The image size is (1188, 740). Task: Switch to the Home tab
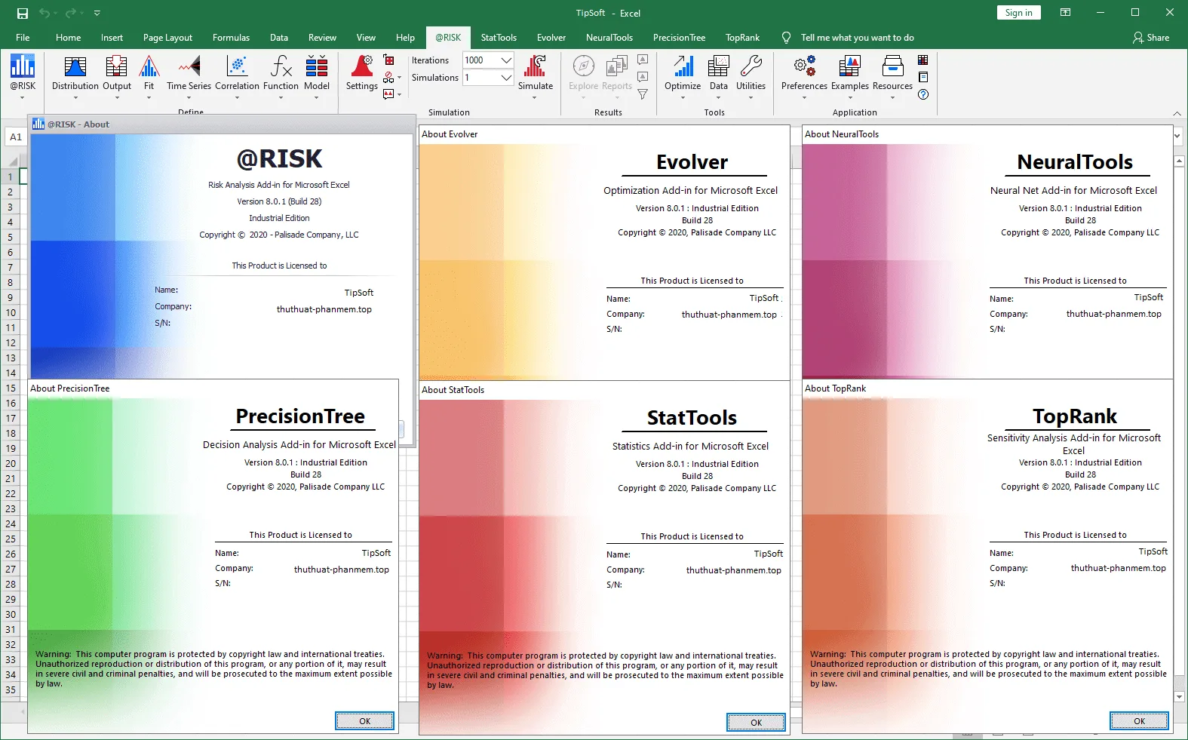click(x=68, y=38)
